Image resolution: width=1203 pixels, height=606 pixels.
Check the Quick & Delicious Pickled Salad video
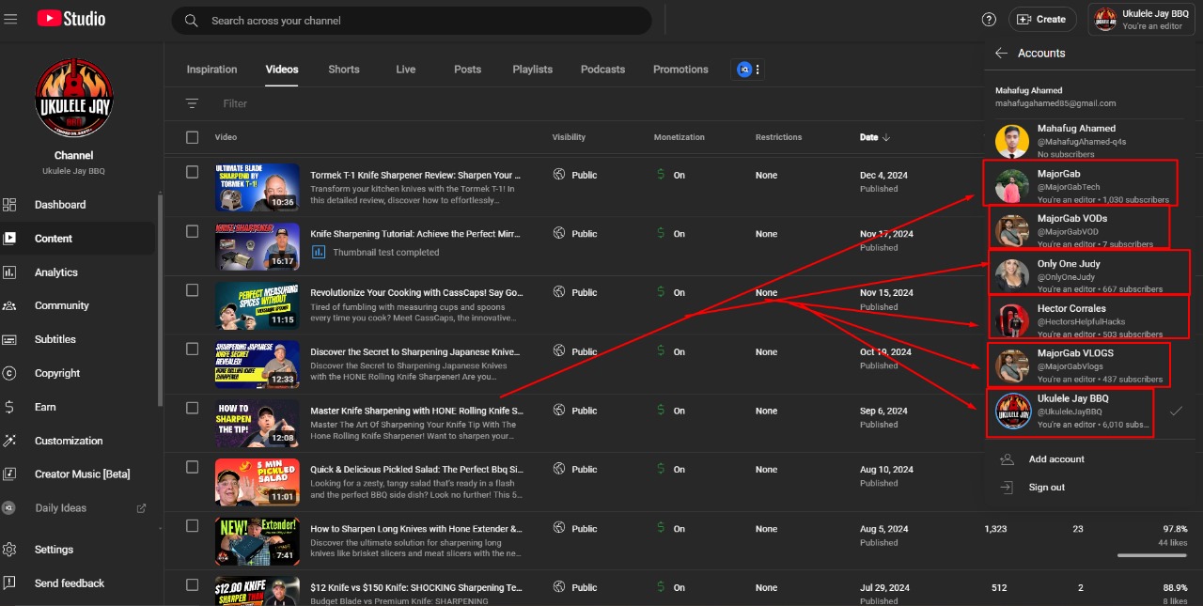(193, 467)
